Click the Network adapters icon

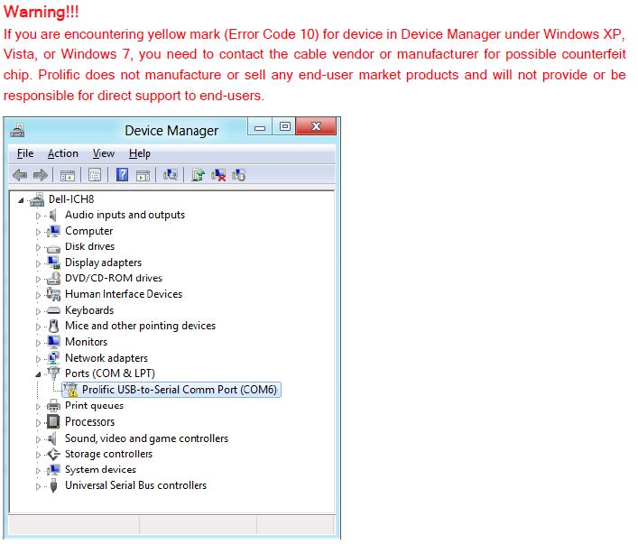click(x=53, y=358)
